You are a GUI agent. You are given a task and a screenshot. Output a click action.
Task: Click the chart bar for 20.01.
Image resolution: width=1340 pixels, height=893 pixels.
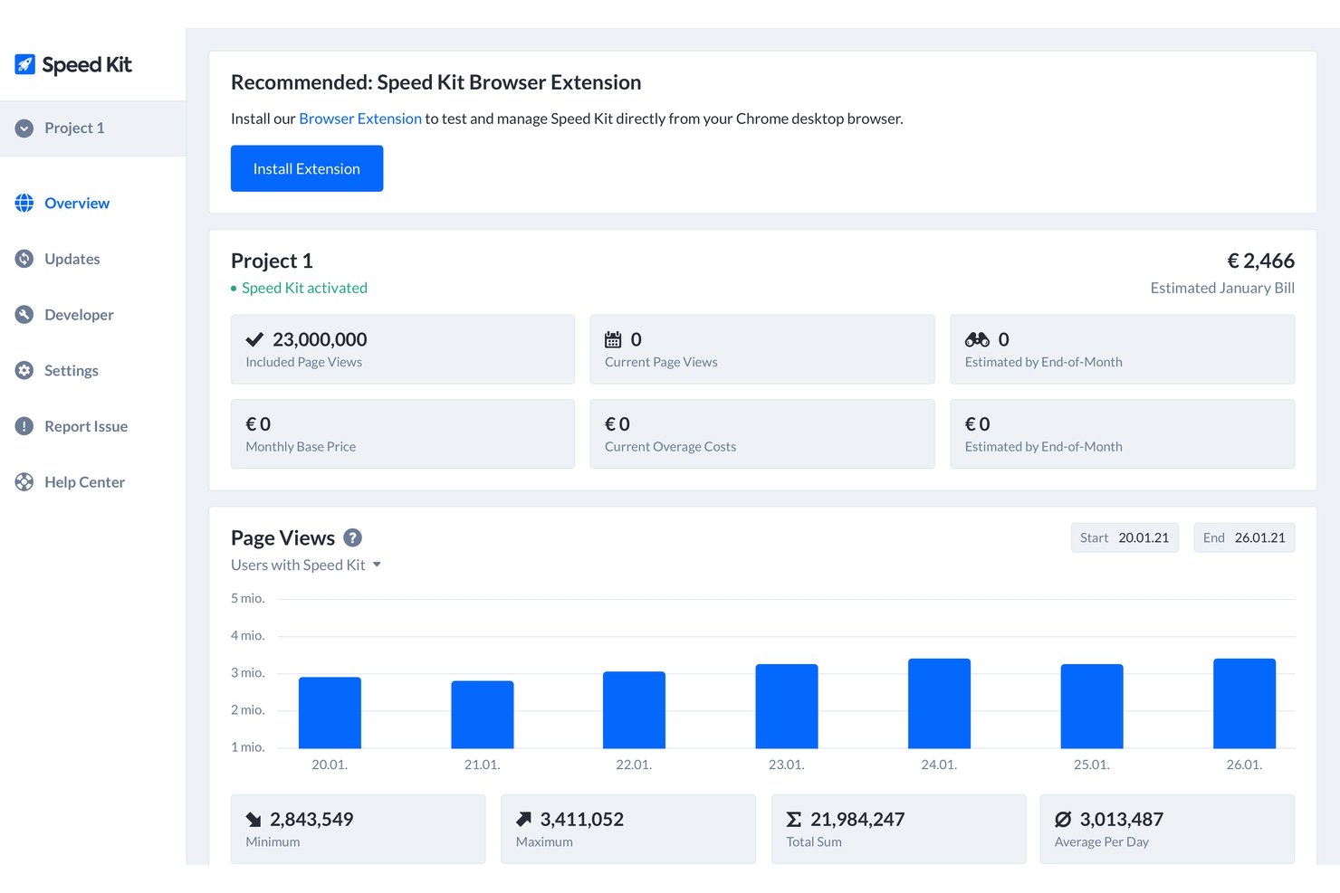[x=330, y=713]
